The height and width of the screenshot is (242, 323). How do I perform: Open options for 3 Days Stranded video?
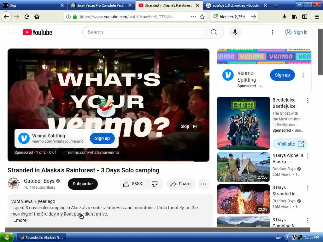click(308, 188)
